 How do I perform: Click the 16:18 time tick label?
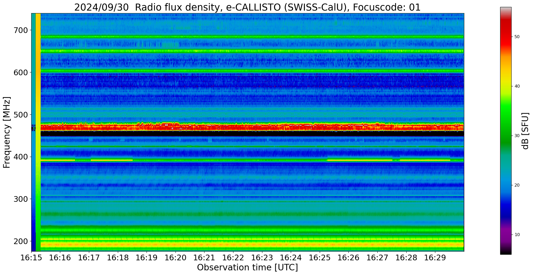pos(118,257)
